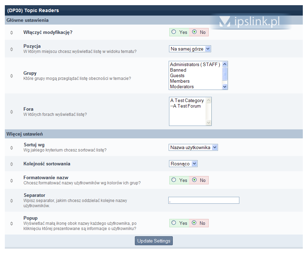Image resolution: width=308 pixels, height=257 pixels.
Task: Click the Update Settings button
Action: click(153, 241)
